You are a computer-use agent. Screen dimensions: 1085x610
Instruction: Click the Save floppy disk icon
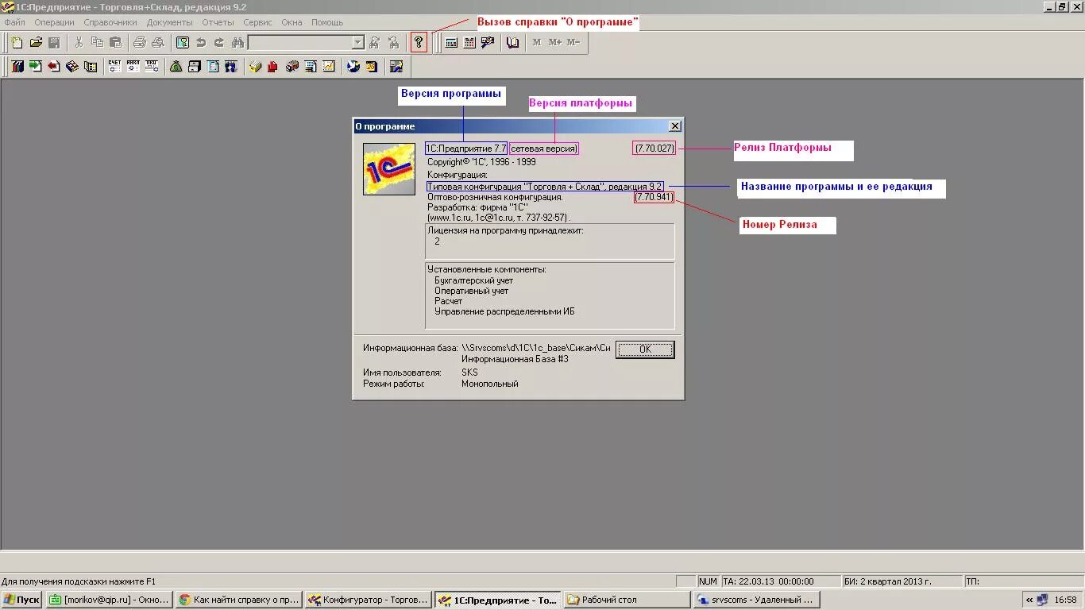click(54, 43)
